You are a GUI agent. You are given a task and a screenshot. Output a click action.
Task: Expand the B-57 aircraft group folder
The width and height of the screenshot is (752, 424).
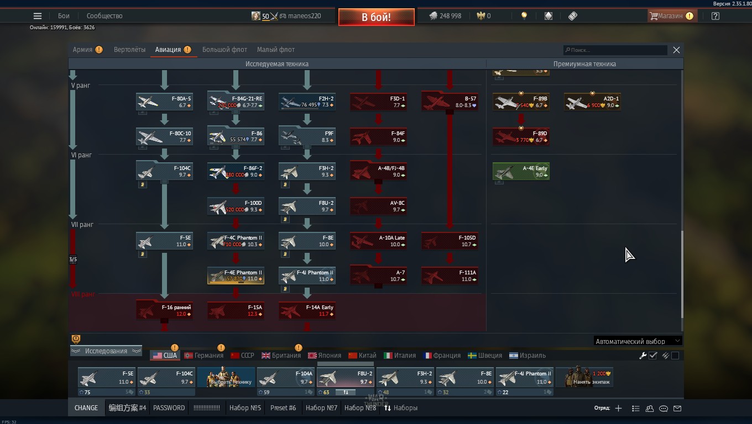click(x=450, y=102)
